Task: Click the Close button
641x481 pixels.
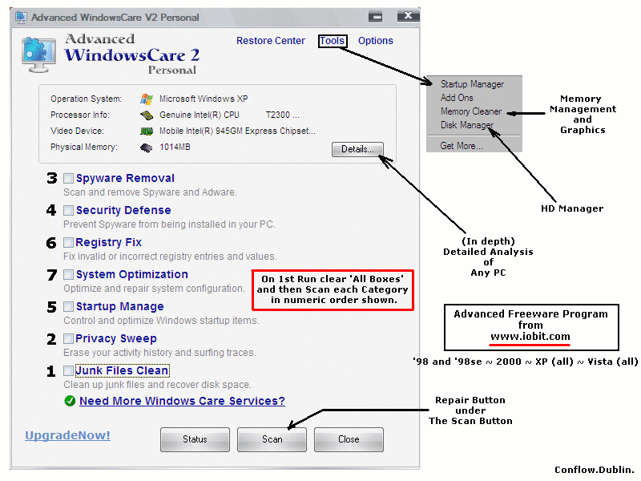Action: click(349, 439)
